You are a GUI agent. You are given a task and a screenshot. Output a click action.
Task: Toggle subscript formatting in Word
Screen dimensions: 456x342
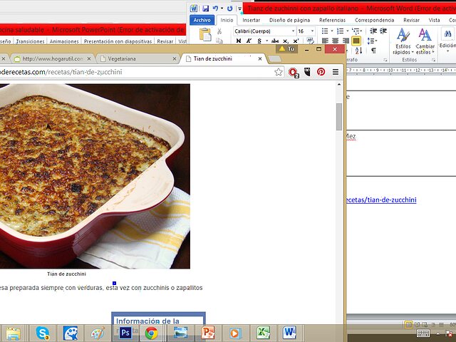[x=286, y=41]
